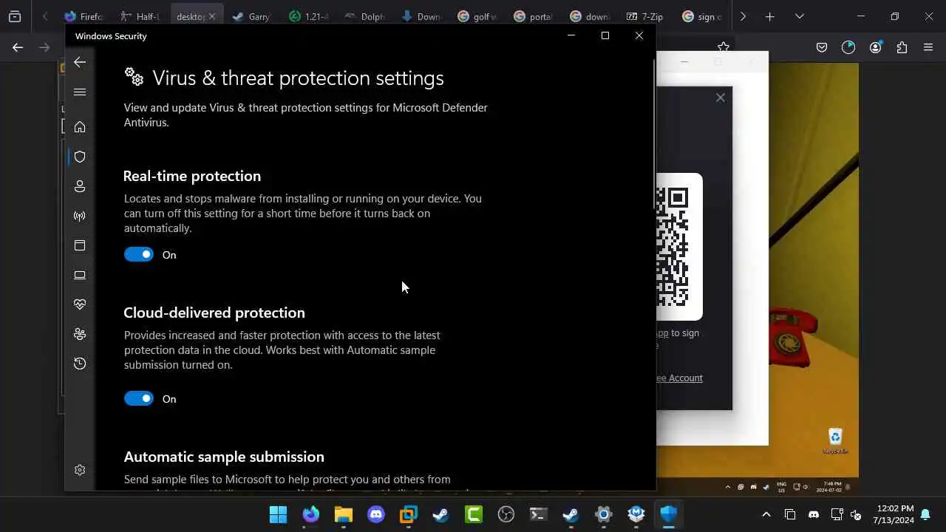
Task: Open the list all tabs dropdown
Action: tap(800, 16)
